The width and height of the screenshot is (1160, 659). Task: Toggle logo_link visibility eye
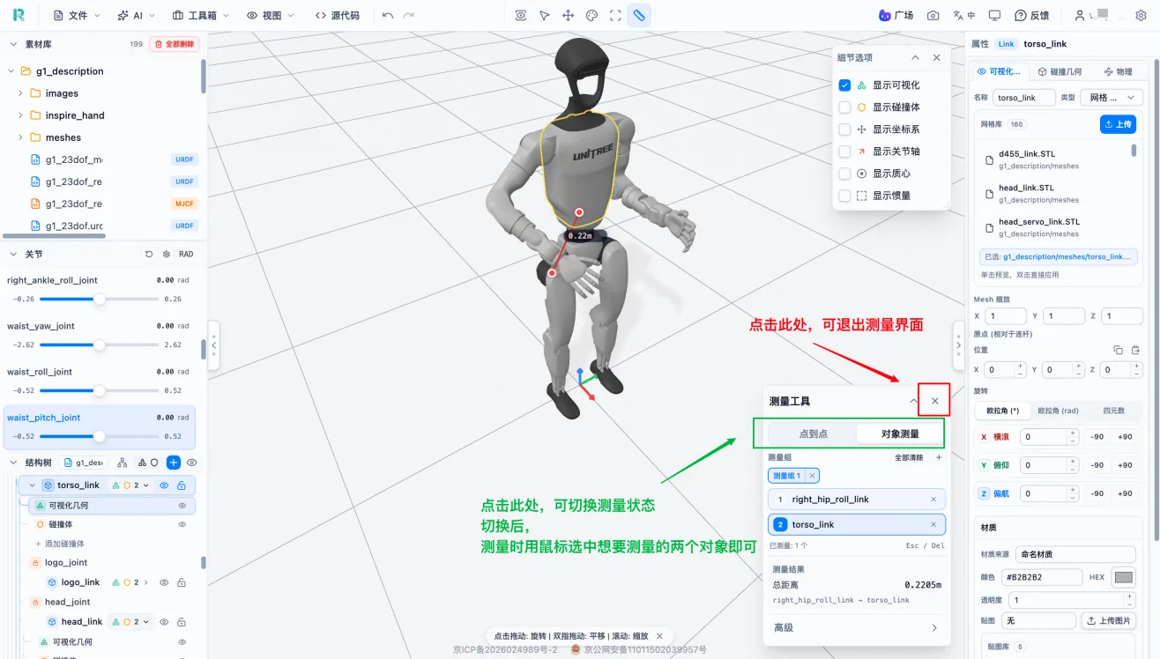[164, 582]
